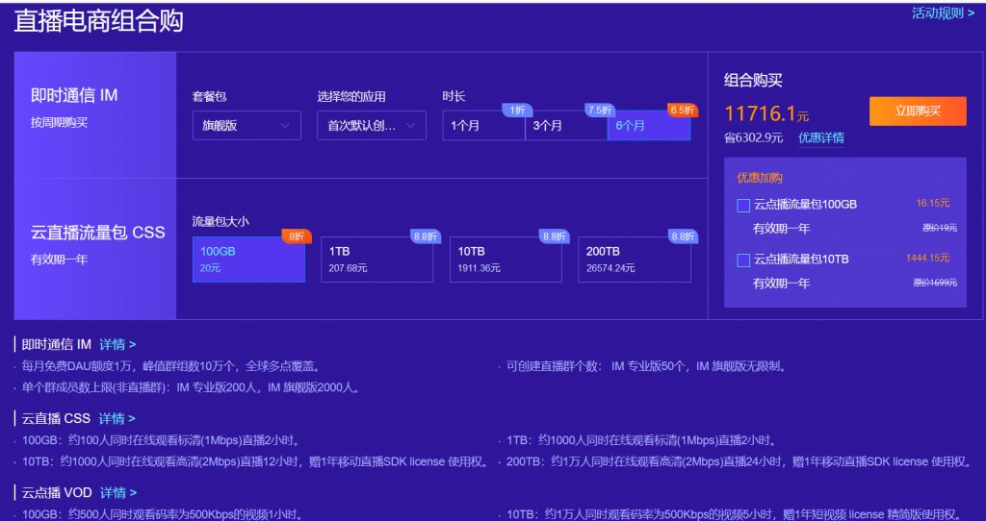986x521 pixels.
Task: Click the 16.15元 add-on price
Action: [x=932, y=204]
